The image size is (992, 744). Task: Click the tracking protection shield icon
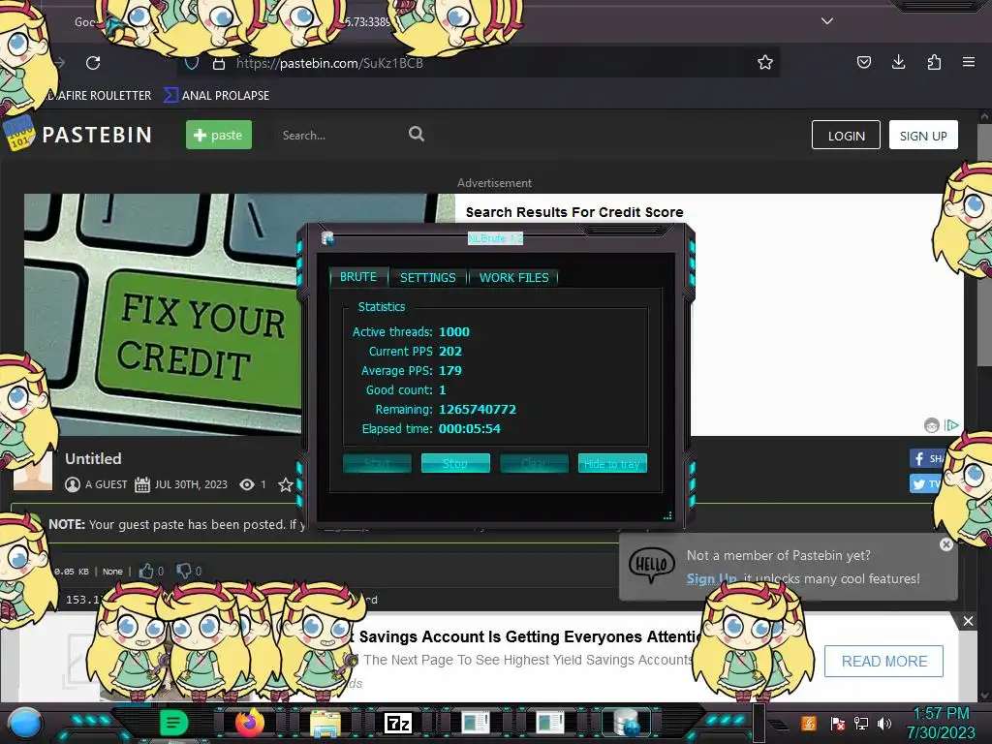[x=192, y=63]
